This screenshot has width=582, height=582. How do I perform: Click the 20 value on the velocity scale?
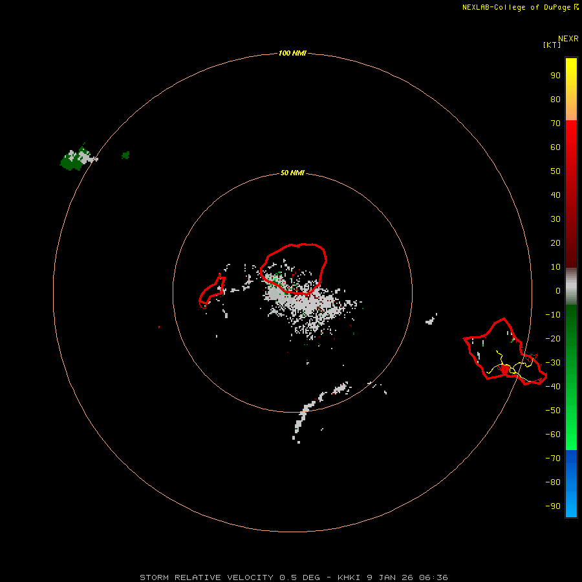(x=555, y=243)
